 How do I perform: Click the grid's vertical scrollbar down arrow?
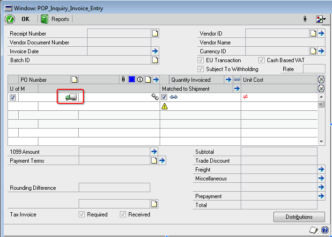321,141
